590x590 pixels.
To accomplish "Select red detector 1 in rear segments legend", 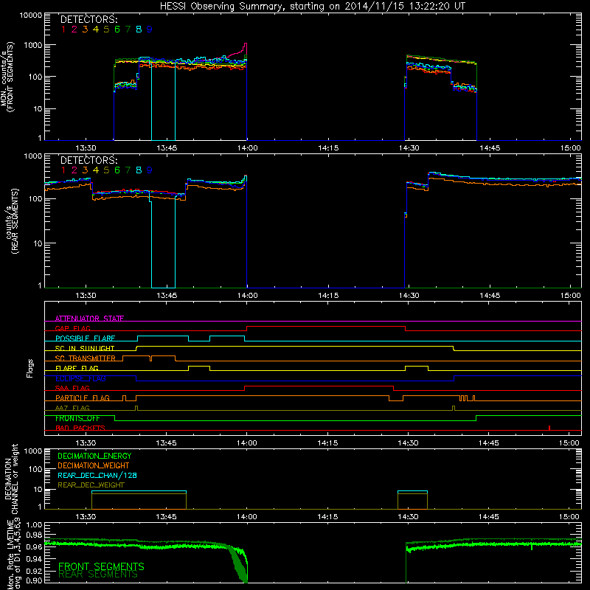I will click(63, 170).
